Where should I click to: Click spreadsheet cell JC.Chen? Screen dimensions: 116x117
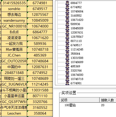14,55
